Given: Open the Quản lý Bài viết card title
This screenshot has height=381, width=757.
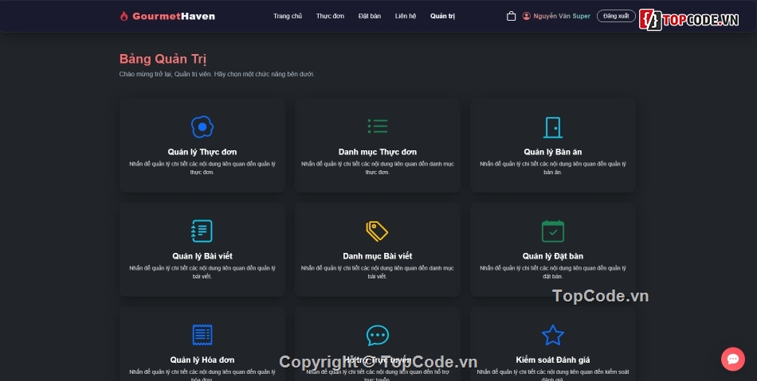Looking at the screenshot, I should [202, 256].
